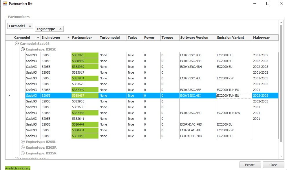Click the Partnumber list app icon
287x170 pixels.
click(5, 3)
